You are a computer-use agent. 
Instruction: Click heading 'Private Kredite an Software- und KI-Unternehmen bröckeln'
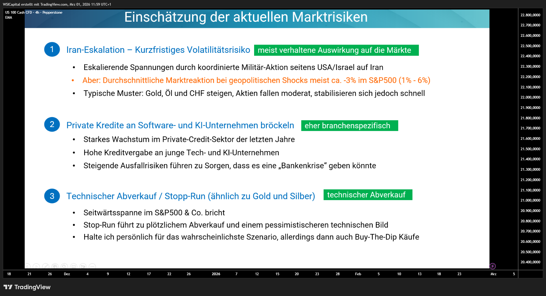click(180, 125)
